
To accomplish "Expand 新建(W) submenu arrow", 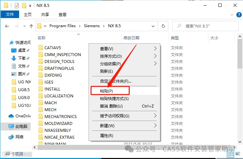I will (155, 126).
